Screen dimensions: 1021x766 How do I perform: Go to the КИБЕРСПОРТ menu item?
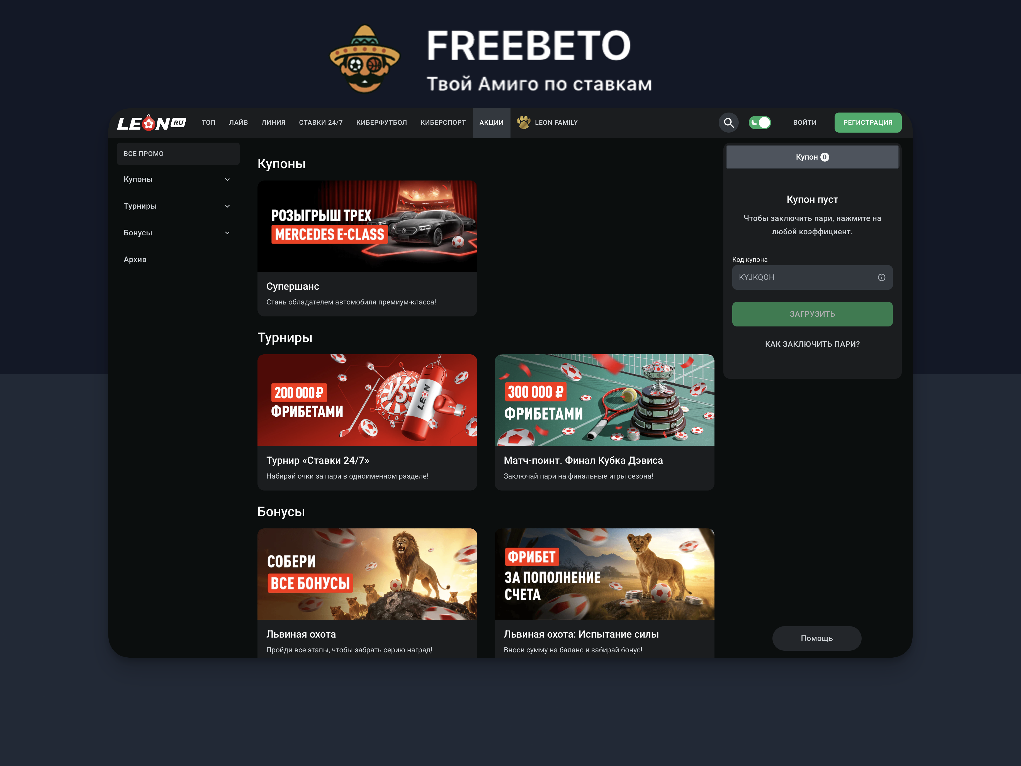coord(443,123)
